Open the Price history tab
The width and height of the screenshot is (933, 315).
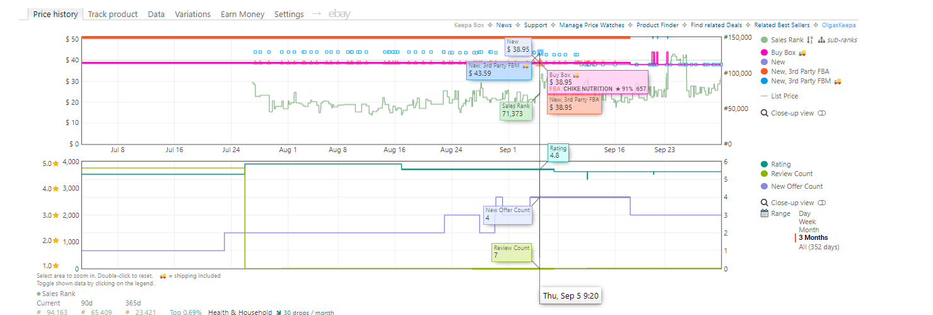(x=56, y=14)
